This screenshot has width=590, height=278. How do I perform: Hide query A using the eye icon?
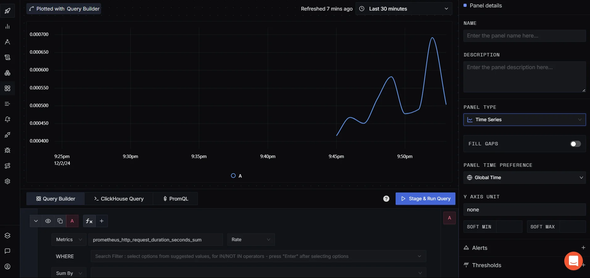point(48,221)
